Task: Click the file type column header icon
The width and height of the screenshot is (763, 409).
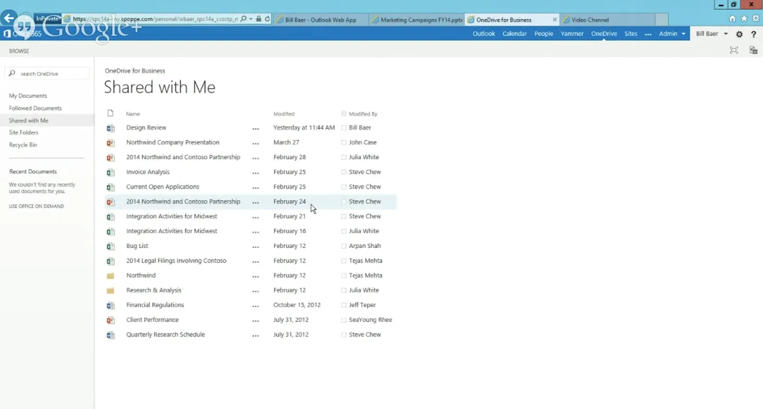Action: pyautogui.click(x=110, y=113)
